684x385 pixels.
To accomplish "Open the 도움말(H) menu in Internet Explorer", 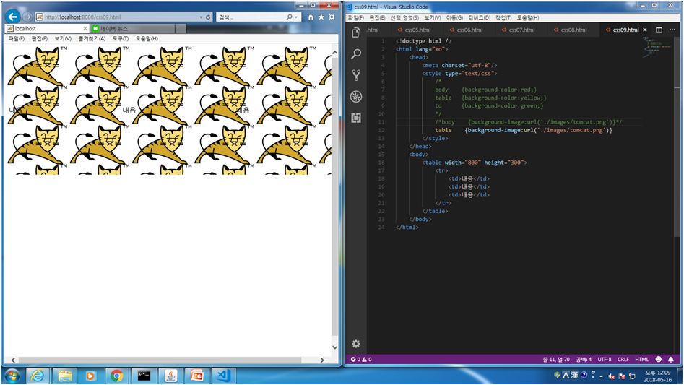I will point(147,38).
